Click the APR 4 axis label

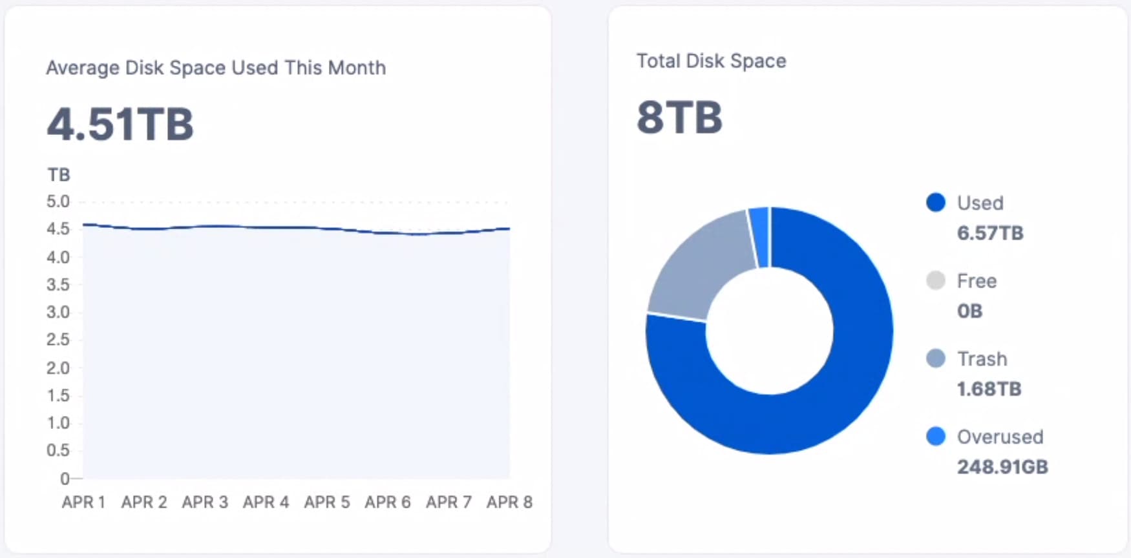coord(266,502)
